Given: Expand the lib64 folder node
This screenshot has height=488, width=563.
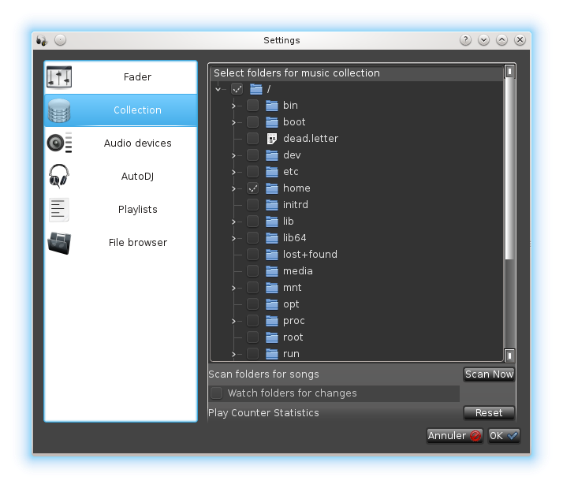Looking at the screenshot, I should (233, 238).
